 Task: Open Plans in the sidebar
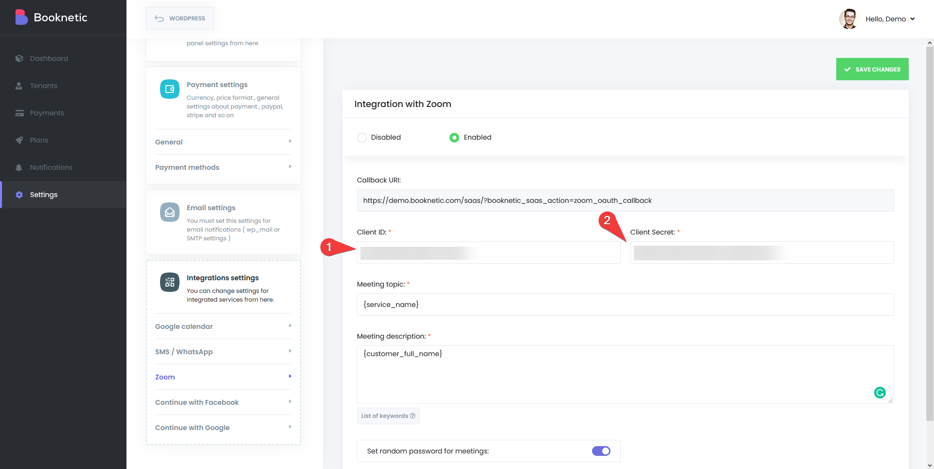pos(63,140)
